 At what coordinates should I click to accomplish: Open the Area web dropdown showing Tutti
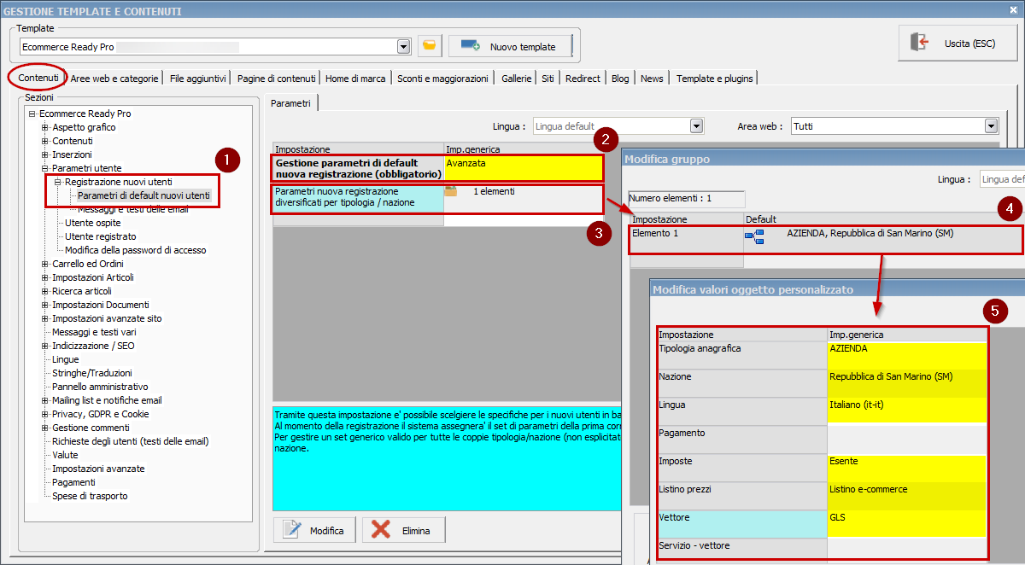(991, 126)
